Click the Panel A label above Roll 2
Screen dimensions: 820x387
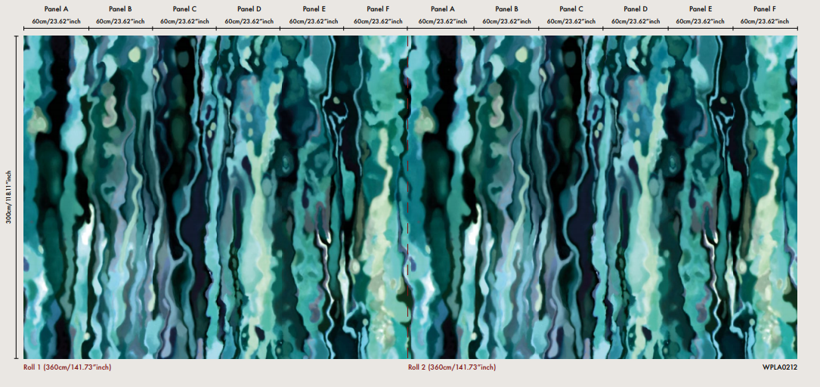(x=443, y=9)
